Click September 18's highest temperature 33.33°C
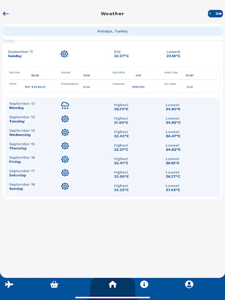This screenshot has width=225, height=300. pos(121,190)
